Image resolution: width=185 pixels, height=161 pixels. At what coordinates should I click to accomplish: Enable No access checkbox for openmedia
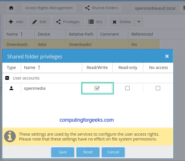click(x=158, y=88)
